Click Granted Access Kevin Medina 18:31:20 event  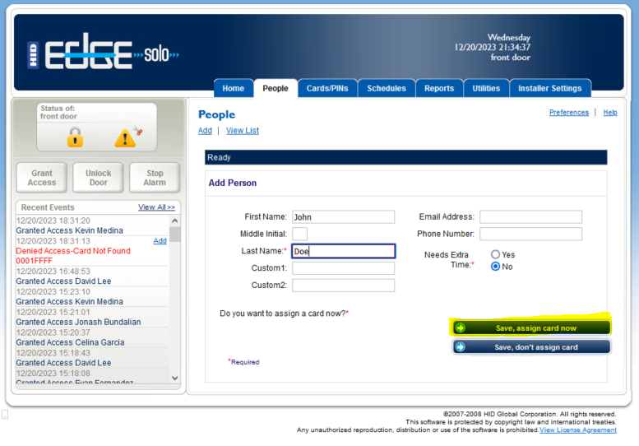coord(70,230)
